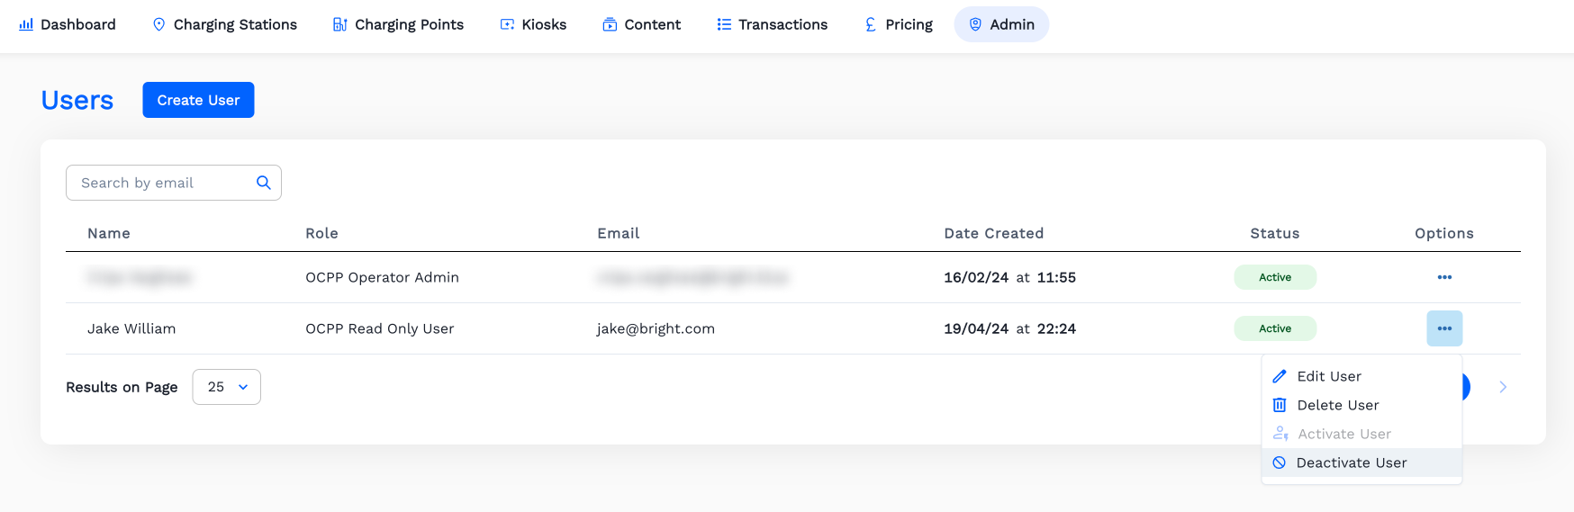Open the Dashboard tab
The image size is (1574, 512).
point(68,24)
